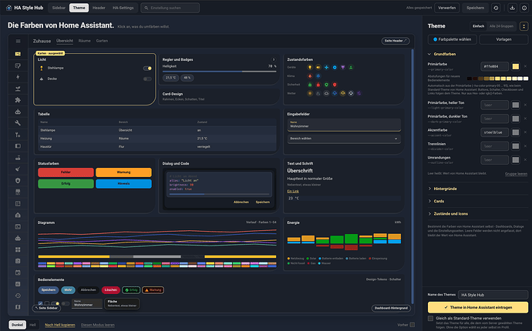Clear the Akzentfarbe value with its X
This screenshot has height=331, width=532.
525,132
